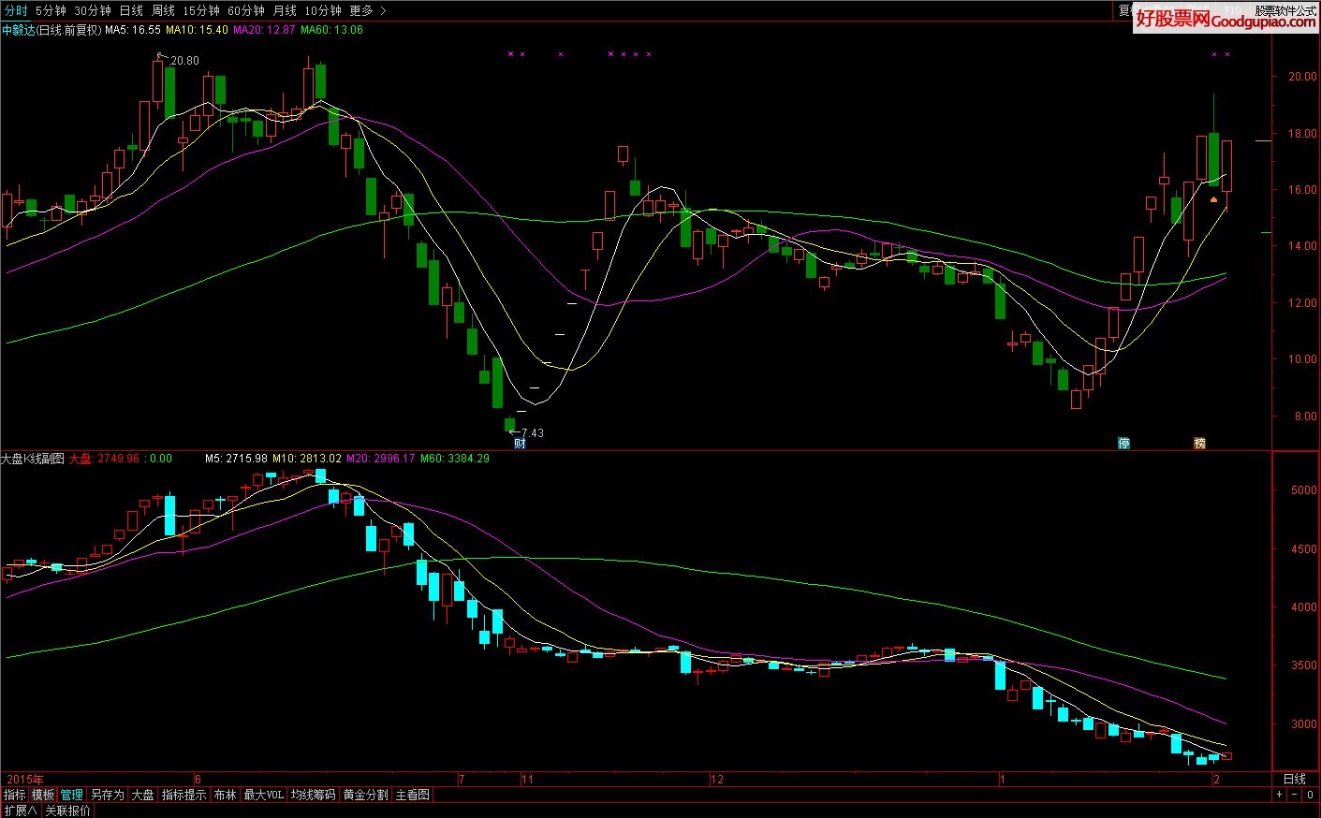Select the 60分钟 period tab
1321x818 pixels.
[246, 10]
